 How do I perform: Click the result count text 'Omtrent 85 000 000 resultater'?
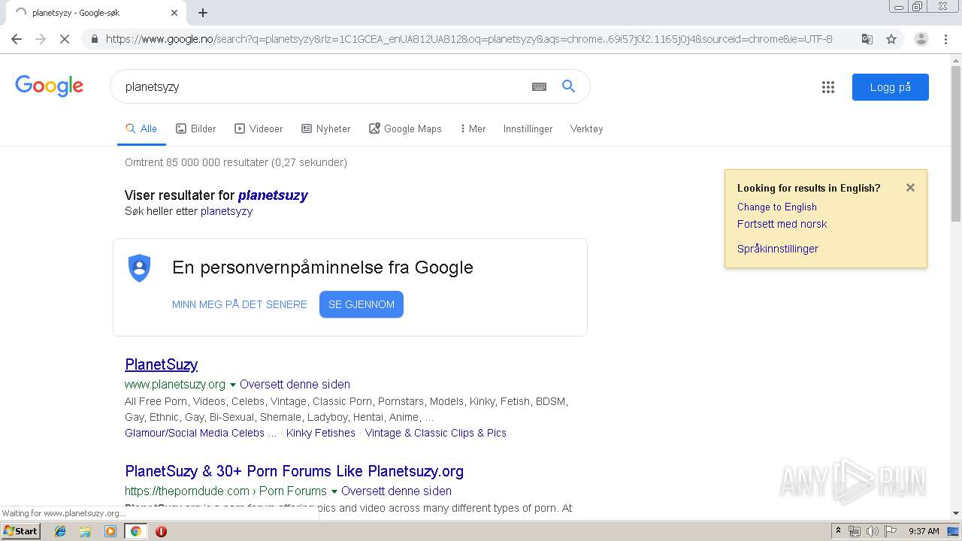tap(196, 162)
